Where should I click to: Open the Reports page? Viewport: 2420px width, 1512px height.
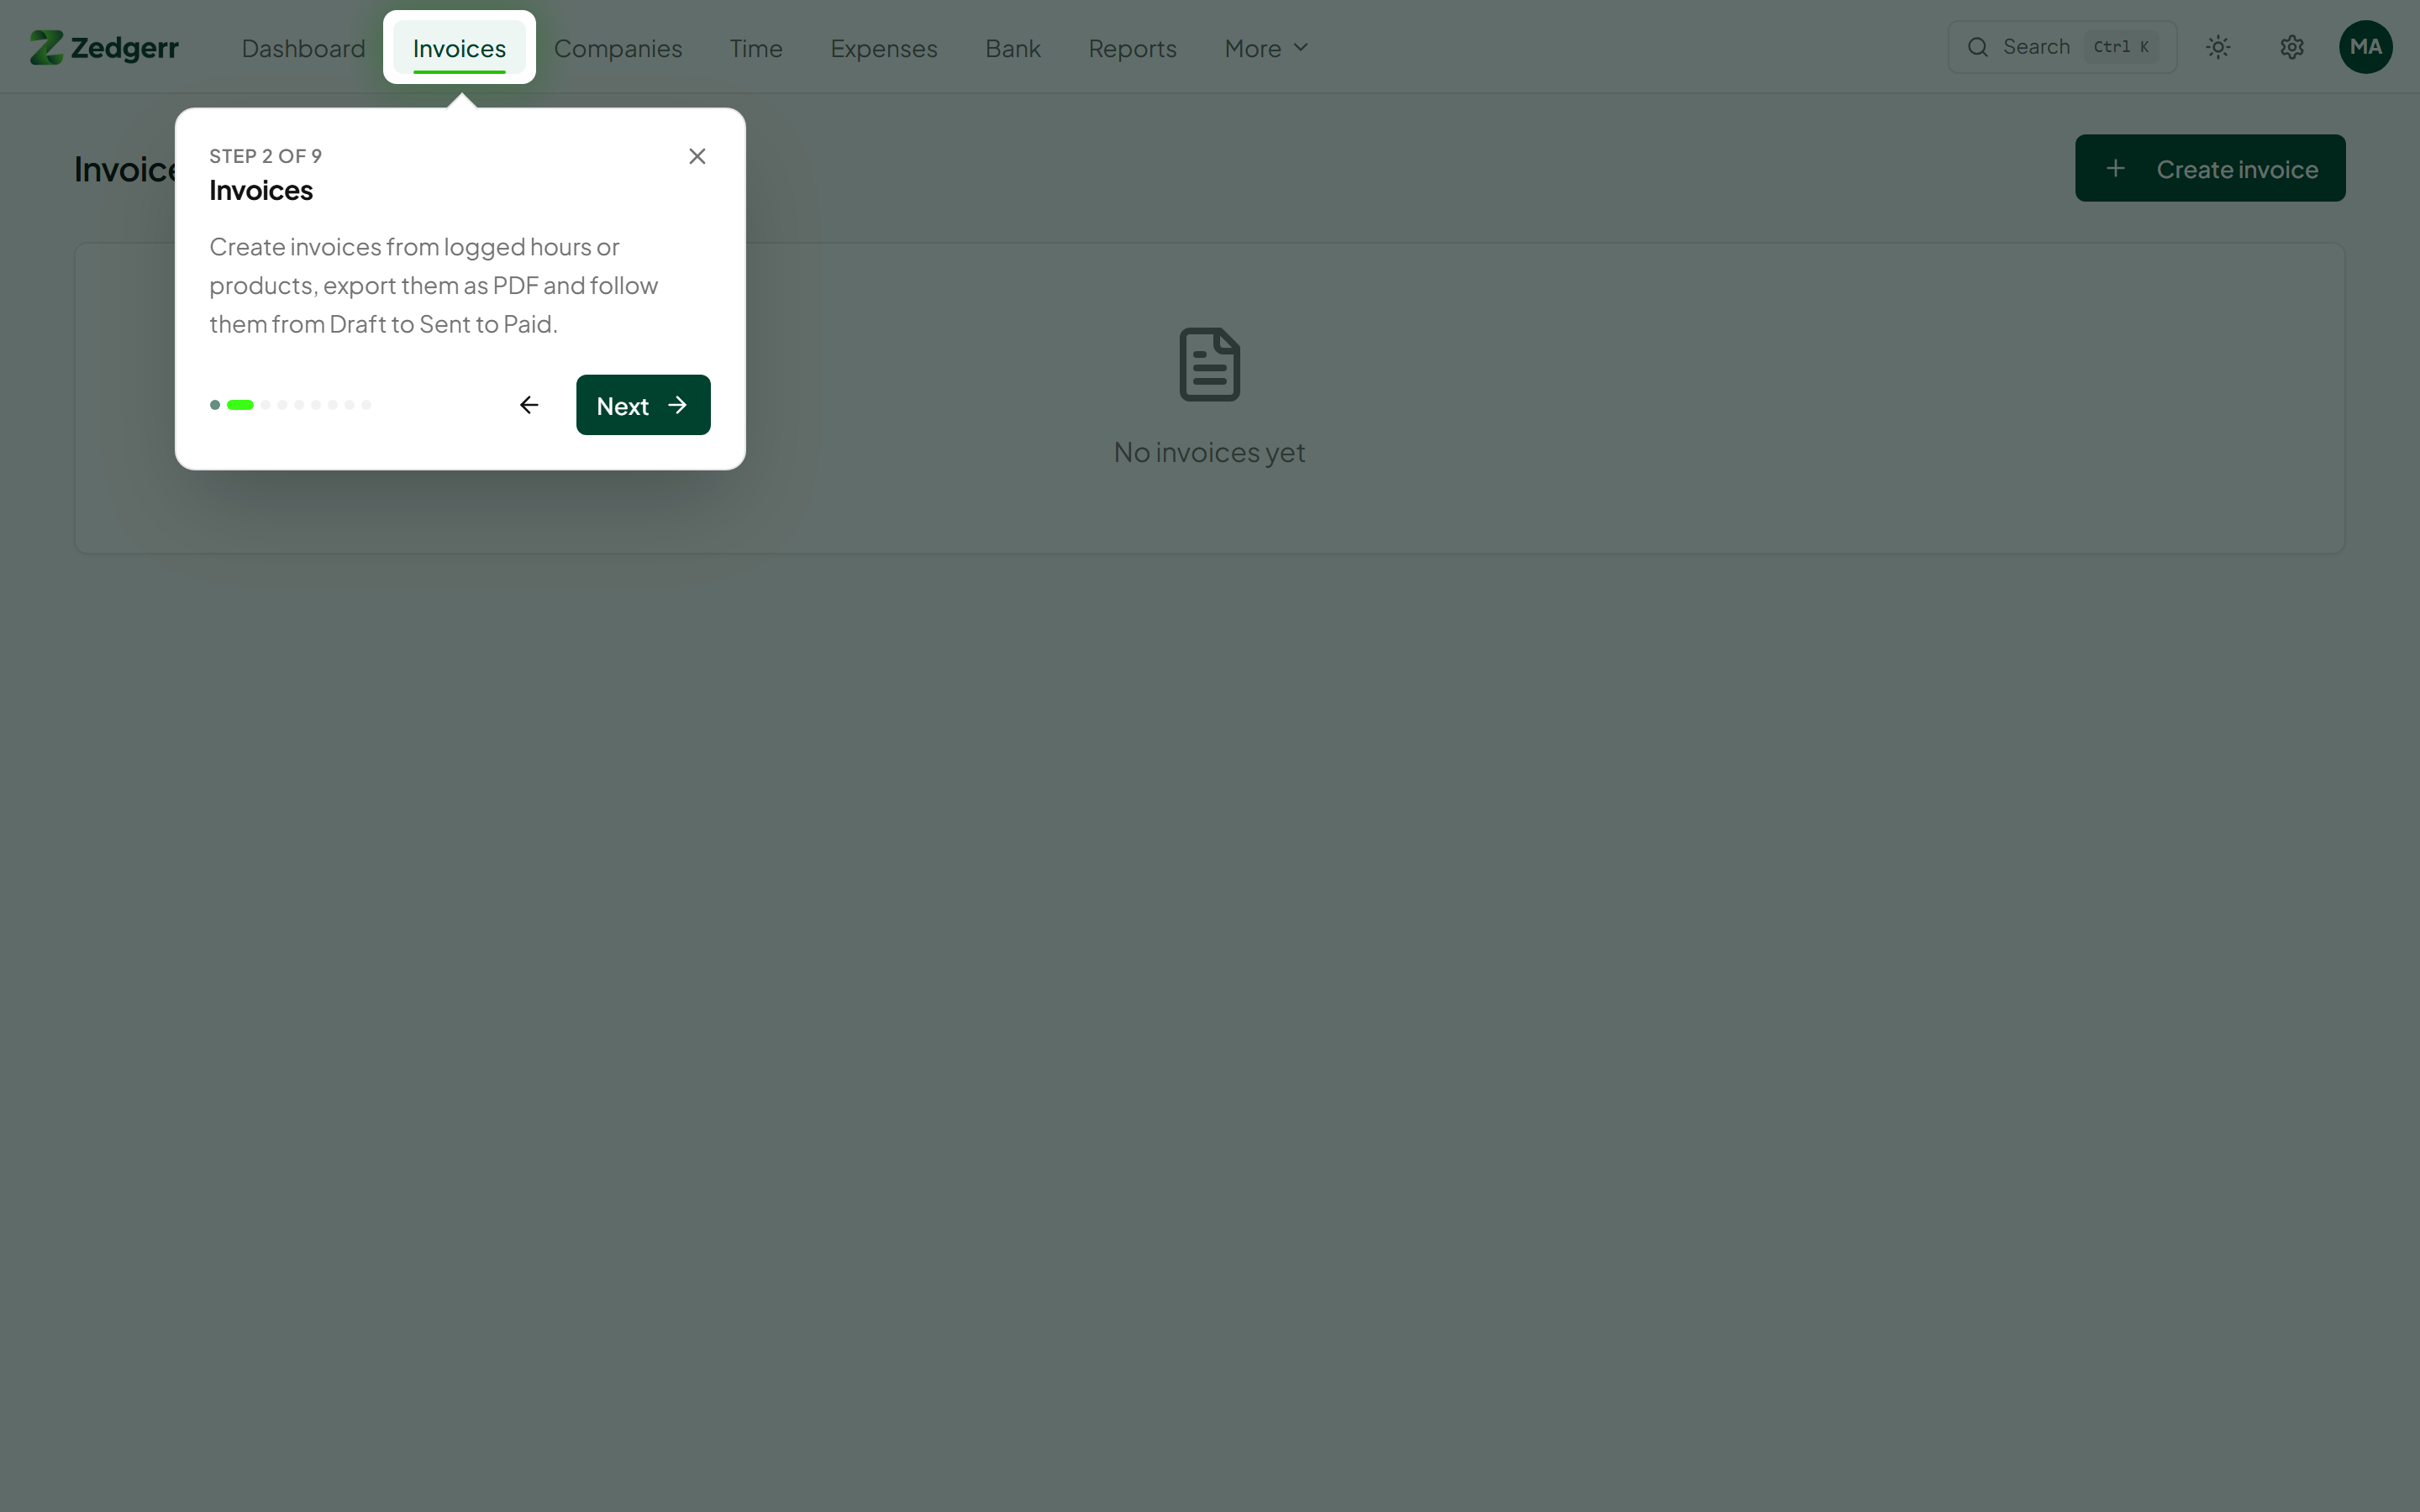1132,48
